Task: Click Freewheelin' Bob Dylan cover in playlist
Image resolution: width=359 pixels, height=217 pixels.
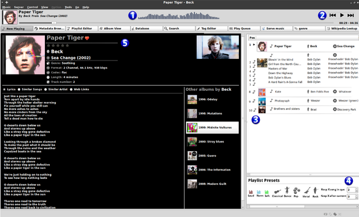Action: [x=262, y=63]
